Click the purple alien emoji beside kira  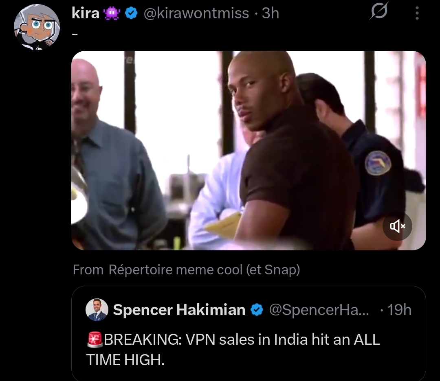coord(112,13)
